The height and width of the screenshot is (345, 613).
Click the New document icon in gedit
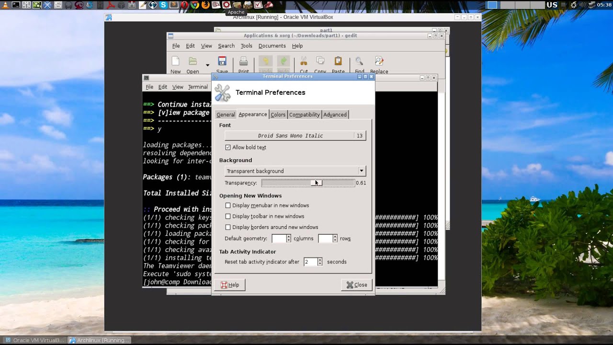[x=175, y=61]
